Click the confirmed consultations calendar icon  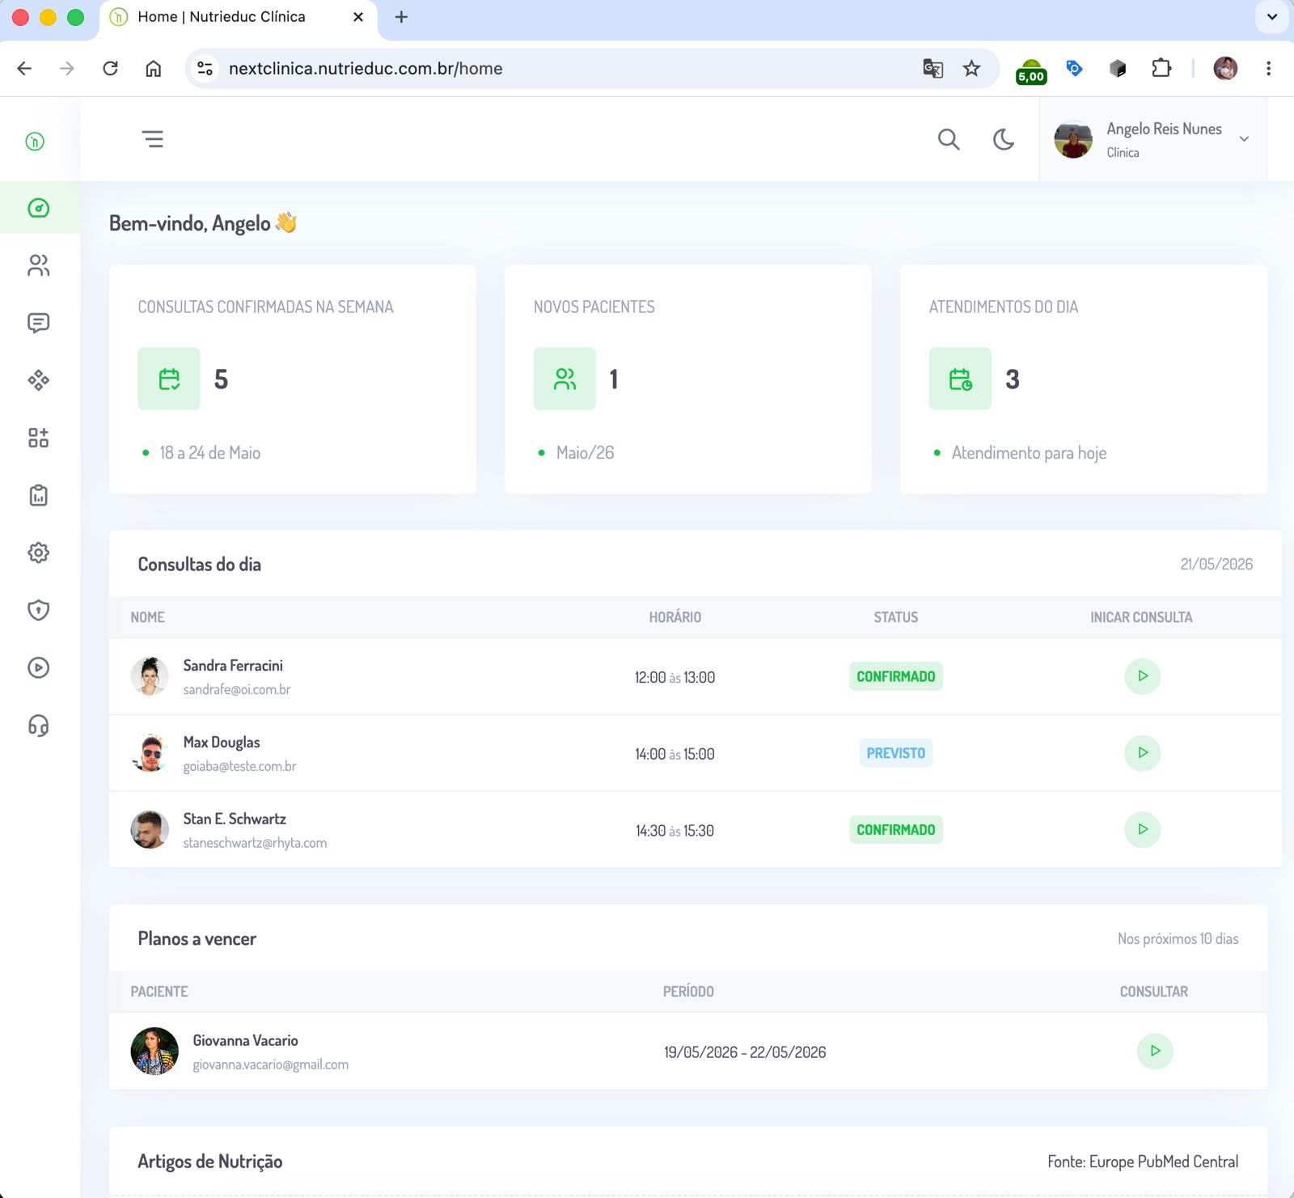(169, 379)
